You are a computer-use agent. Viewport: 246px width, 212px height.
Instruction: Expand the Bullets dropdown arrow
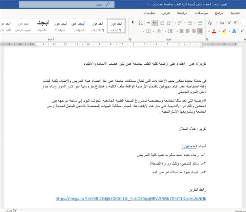coord(195,23)
